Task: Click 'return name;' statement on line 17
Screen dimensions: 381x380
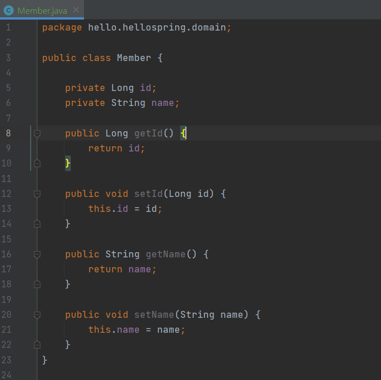Action: pos(122,269)
